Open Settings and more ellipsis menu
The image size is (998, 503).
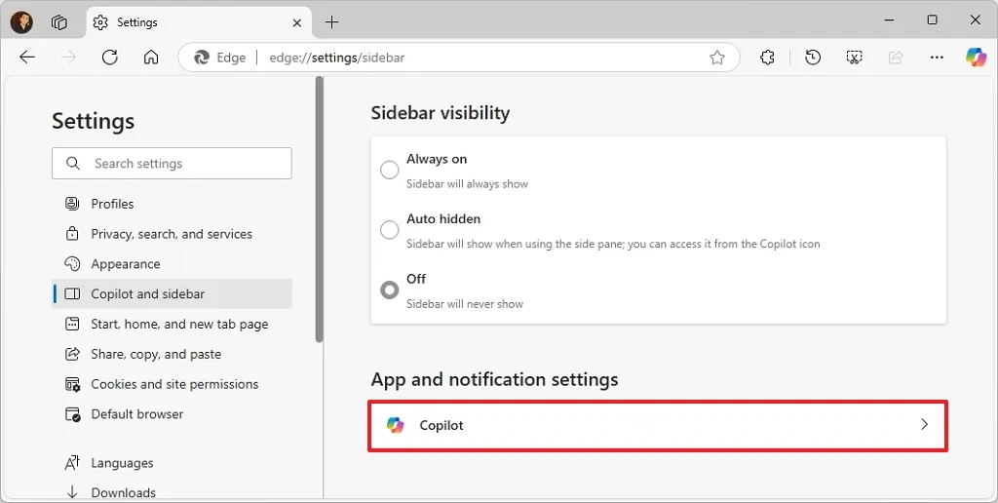(x=937, y=58)
